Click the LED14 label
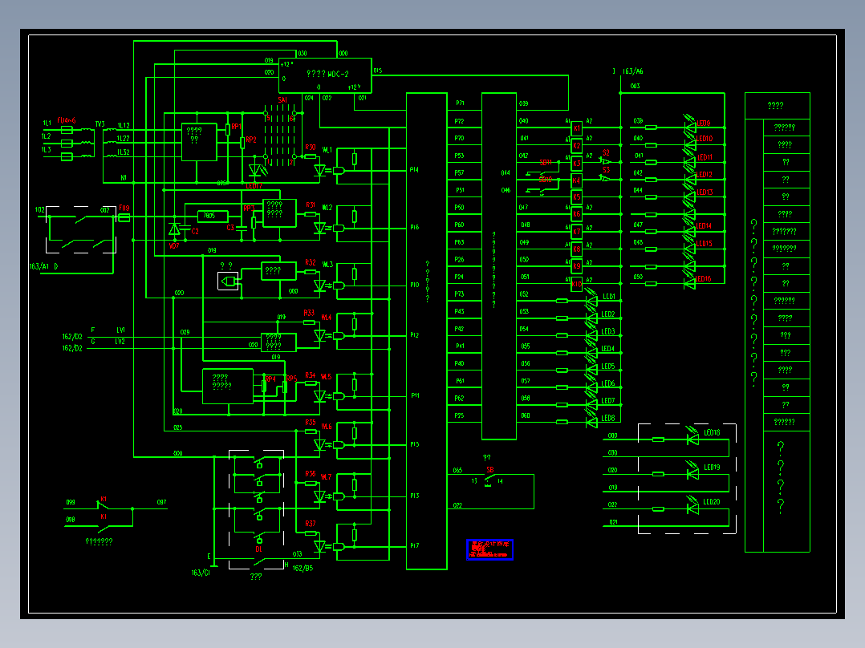Viewport: 865px width, 648px height. 704,225
